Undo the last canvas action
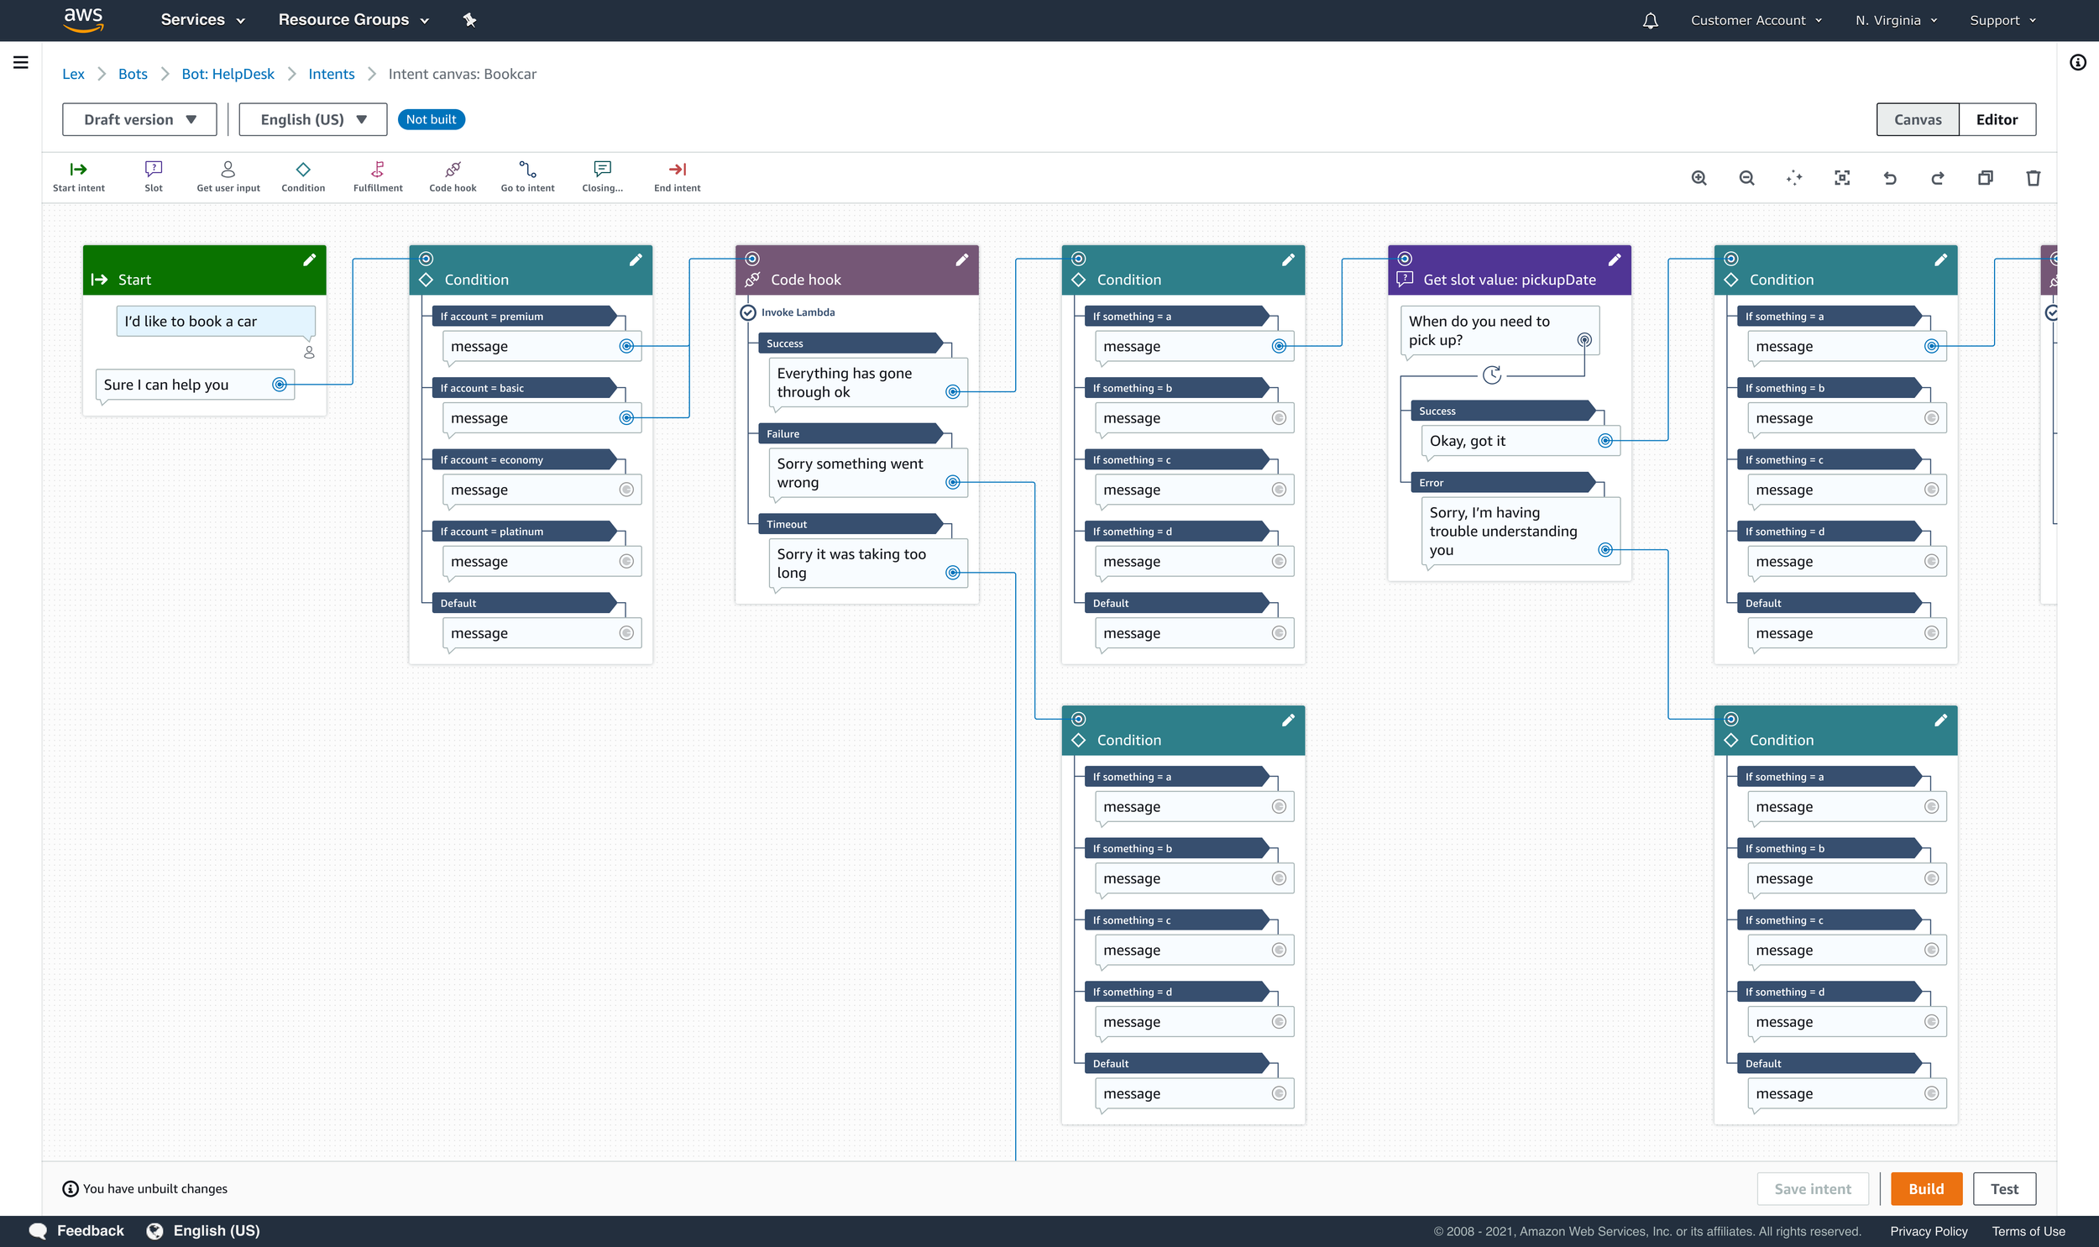 [x=1890, y=178]
